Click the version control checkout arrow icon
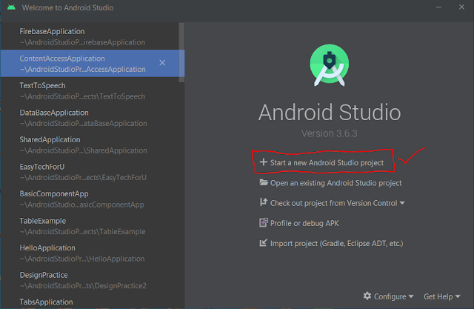This screenshot has height=309, width=474. pos(264,202)
